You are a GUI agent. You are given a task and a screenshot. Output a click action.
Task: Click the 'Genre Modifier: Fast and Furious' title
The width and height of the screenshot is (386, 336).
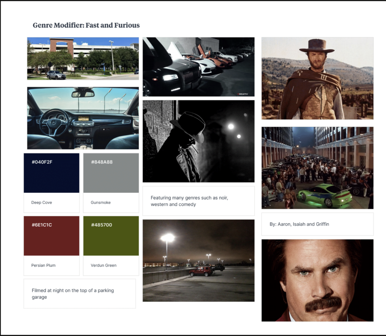[86, 25]
